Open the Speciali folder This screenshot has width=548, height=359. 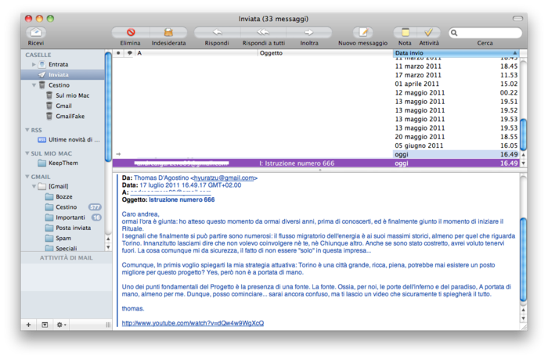(x=66, y=248)
